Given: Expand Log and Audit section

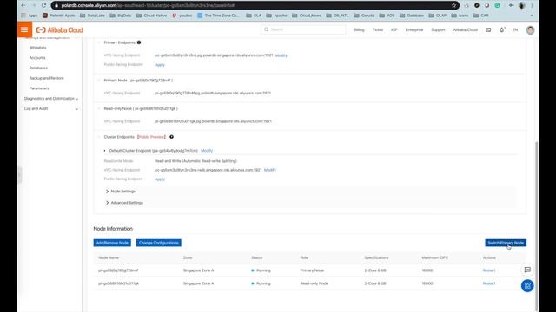Looking at the screenshot, I should [x=51, y=109].
